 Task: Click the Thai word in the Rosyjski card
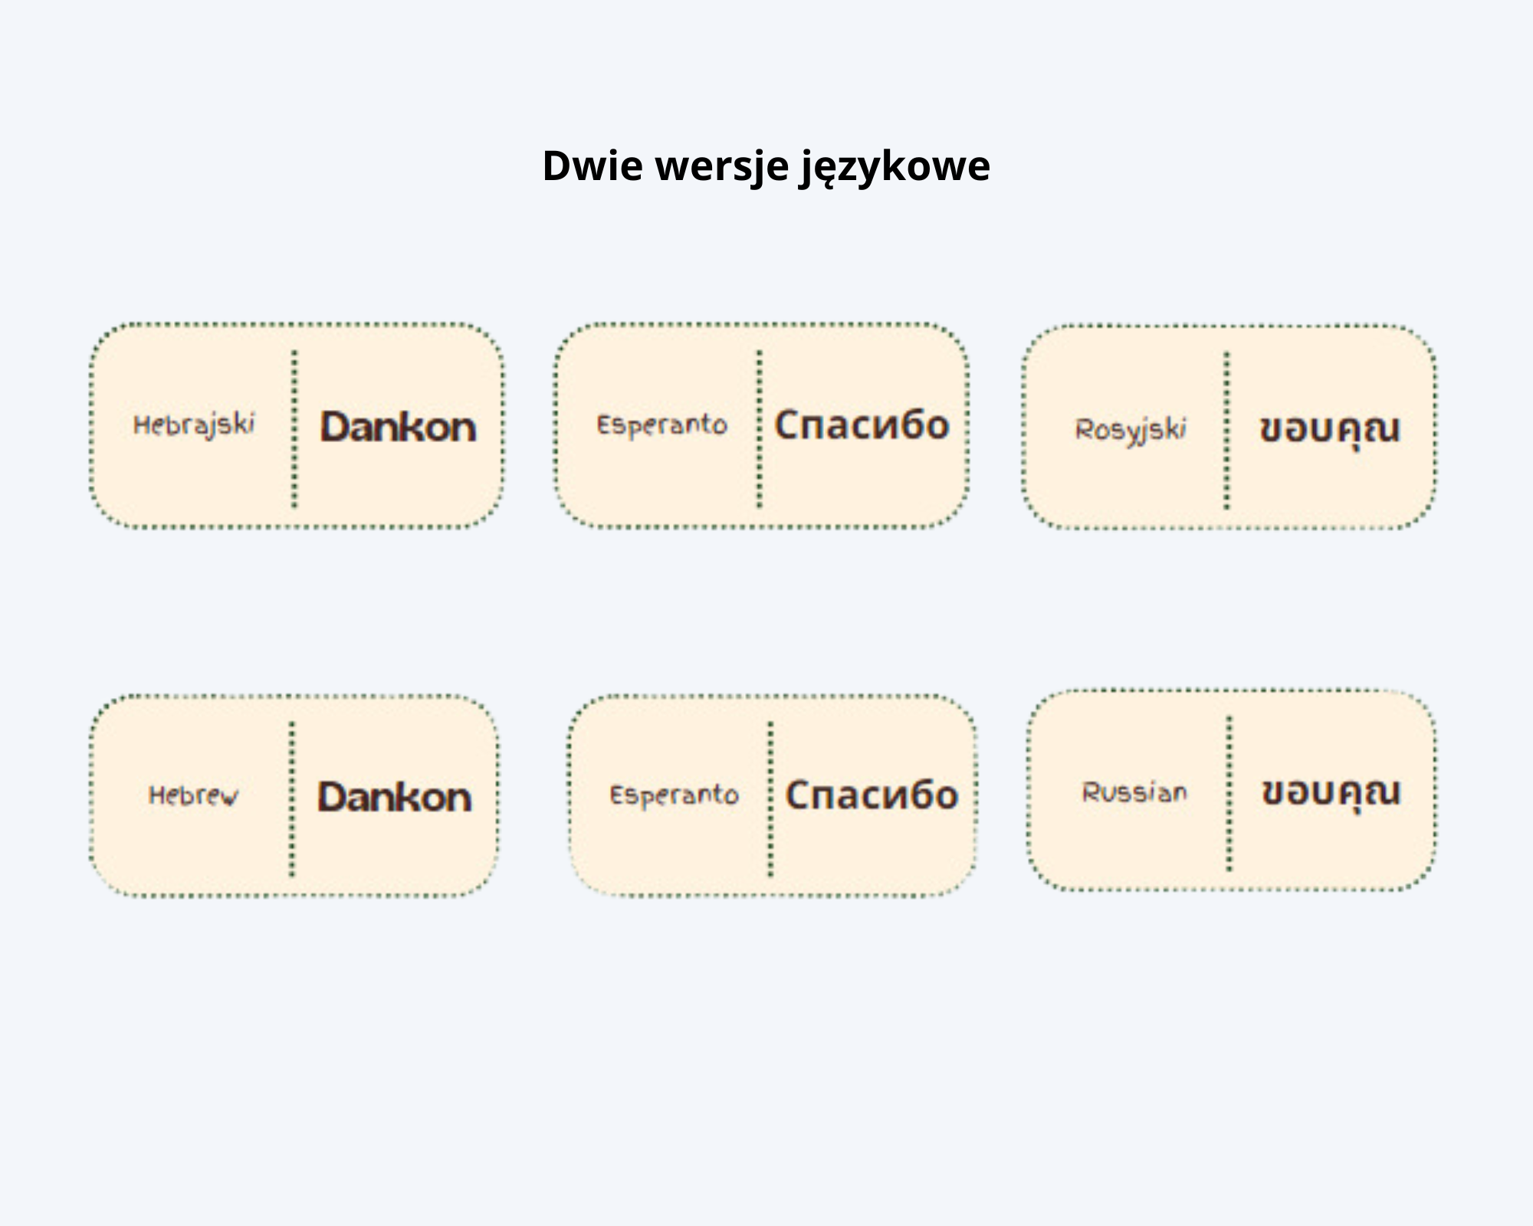click(1330, 430)
